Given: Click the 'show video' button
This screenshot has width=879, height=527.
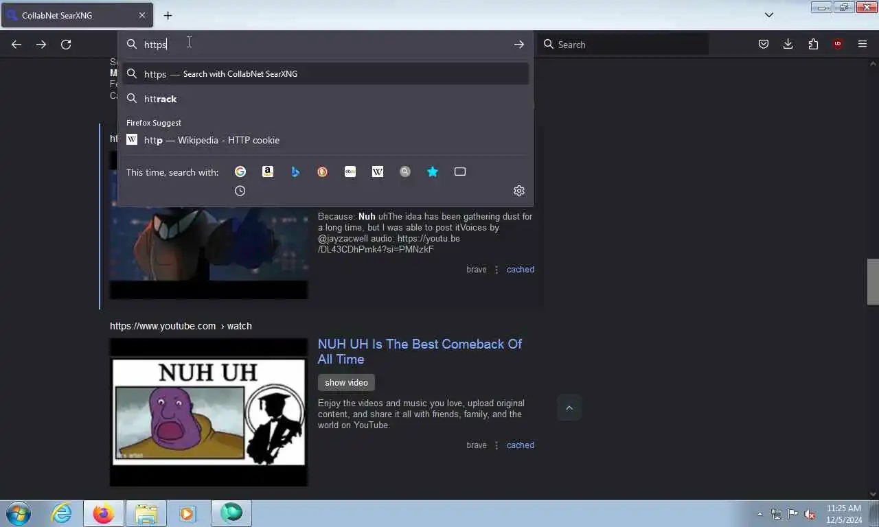Looking at the screenshot, I should [346, 382].
